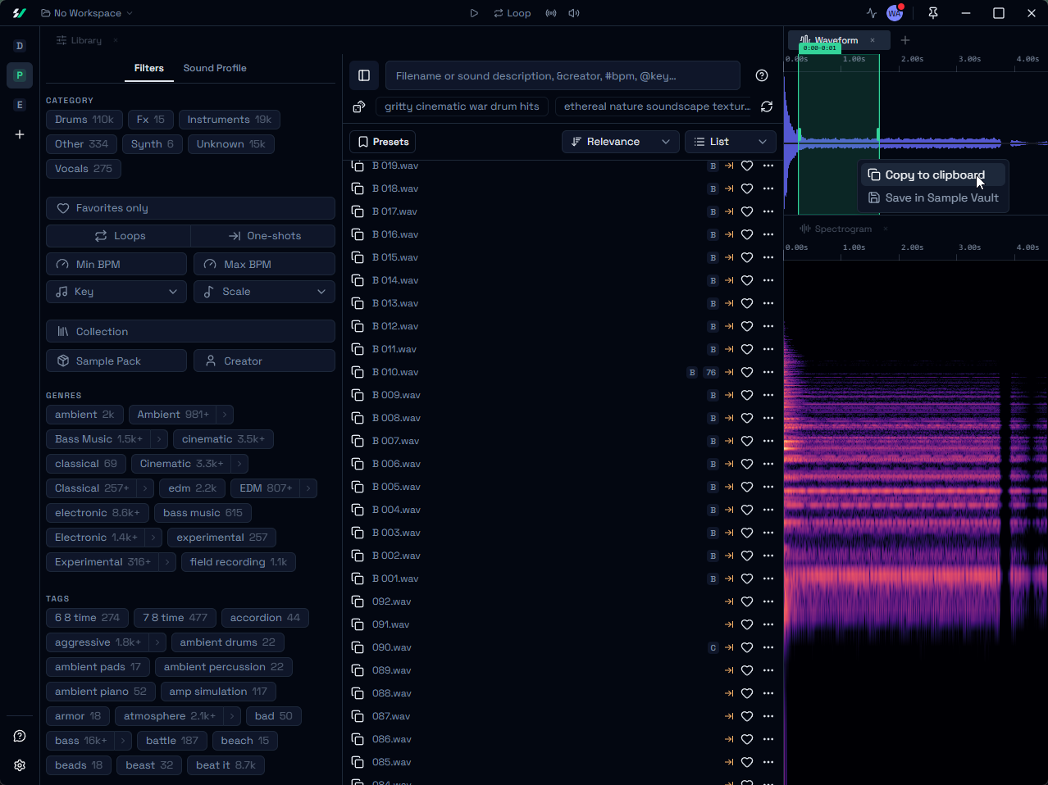Click the B key badge on B 005.wav

tap(713, 487)
